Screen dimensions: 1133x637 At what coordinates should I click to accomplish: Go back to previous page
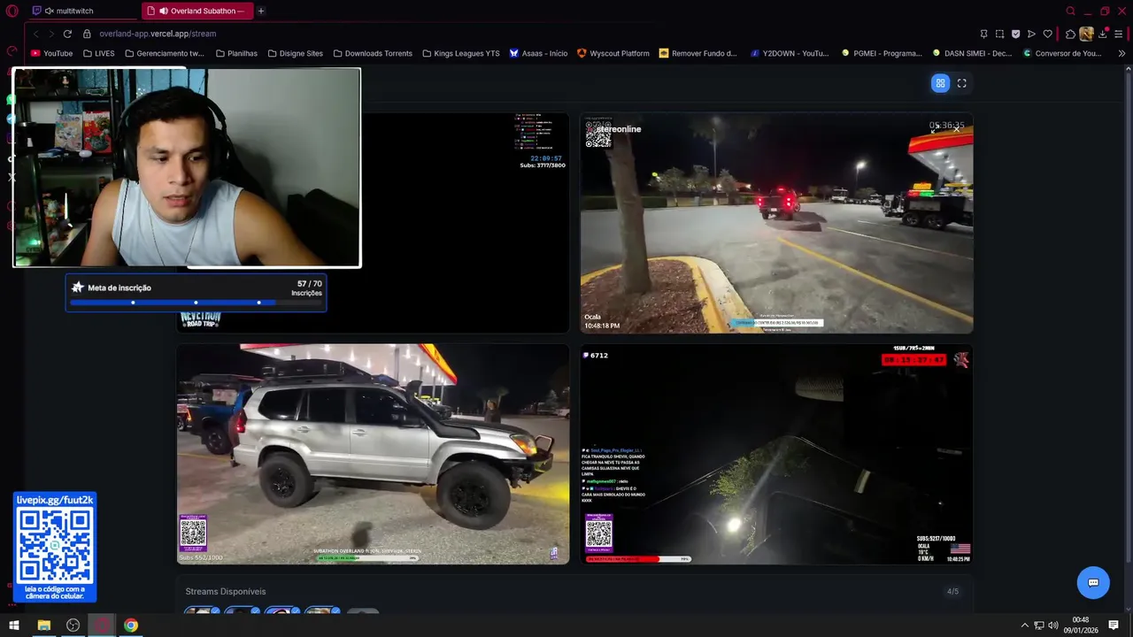35,34
